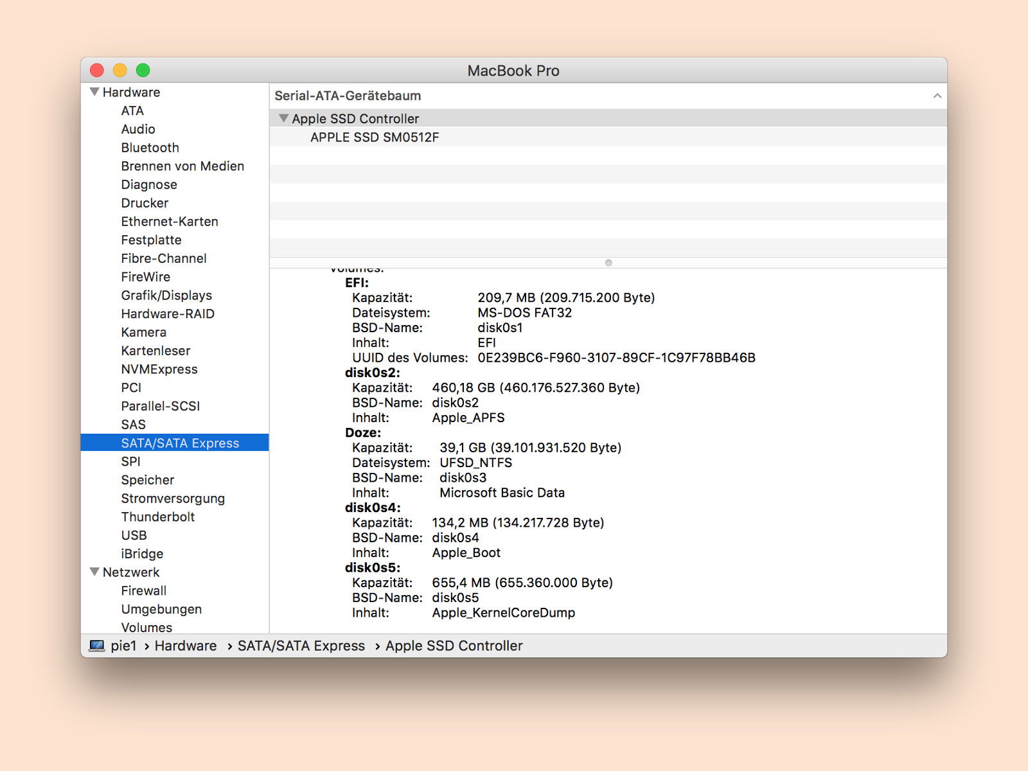Click the Hardware section header label
Viewport: 1028px width, 771px height.
(131, 92)
